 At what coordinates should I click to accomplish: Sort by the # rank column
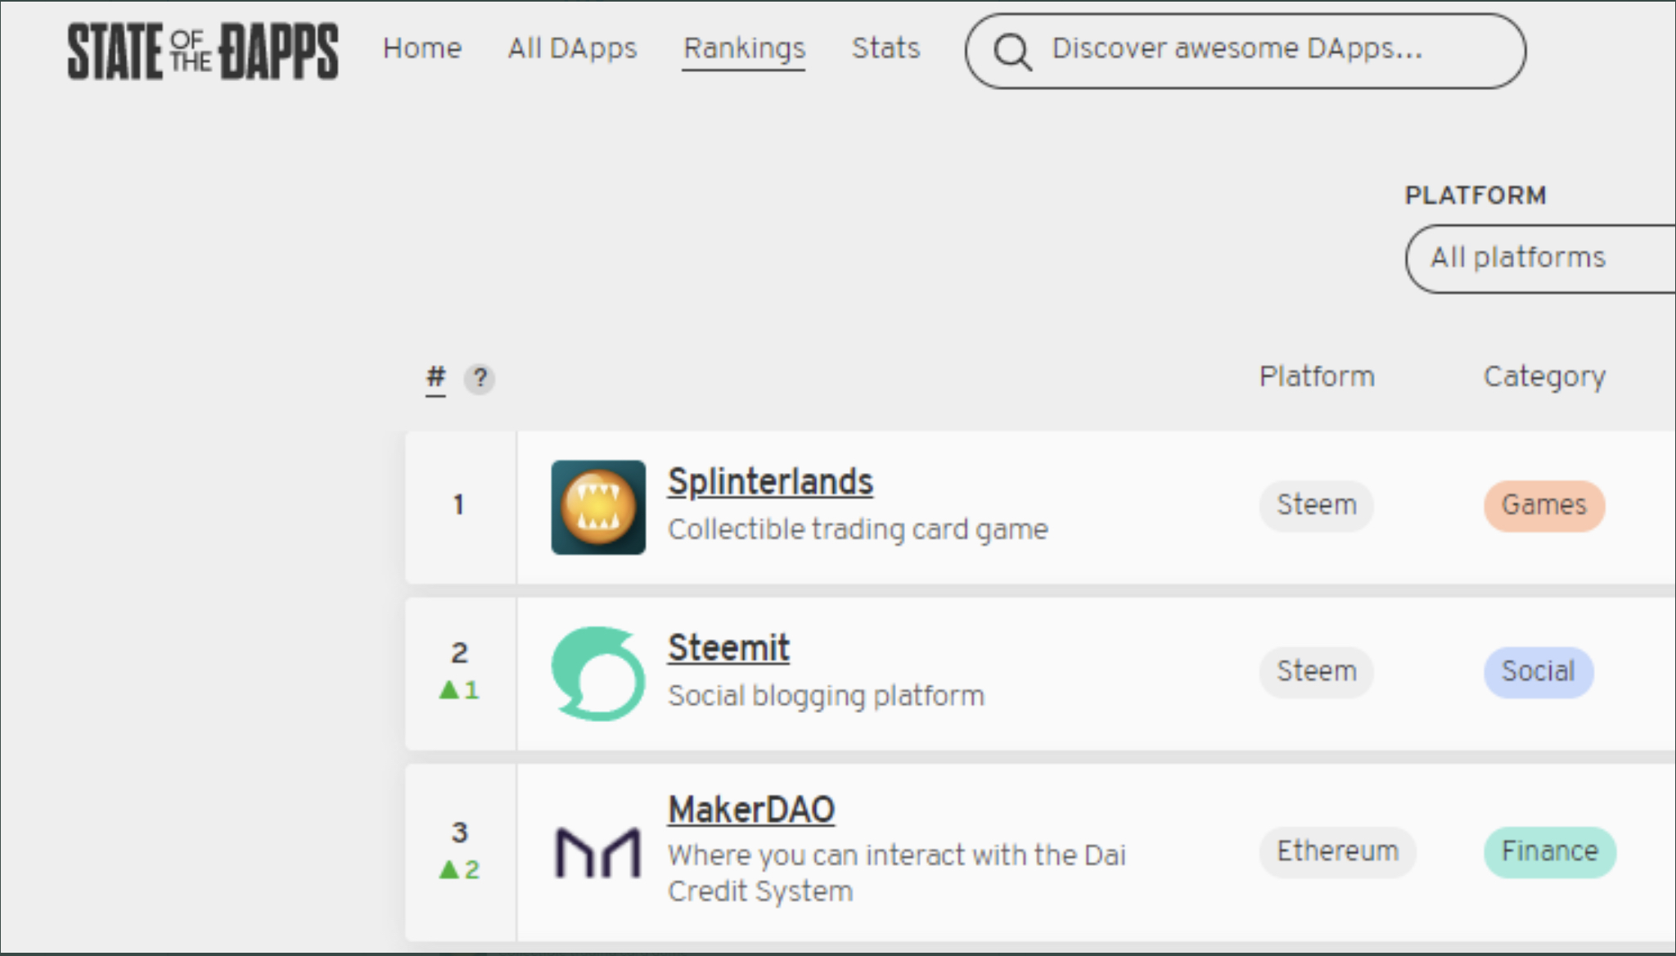(x=435, y=377)
